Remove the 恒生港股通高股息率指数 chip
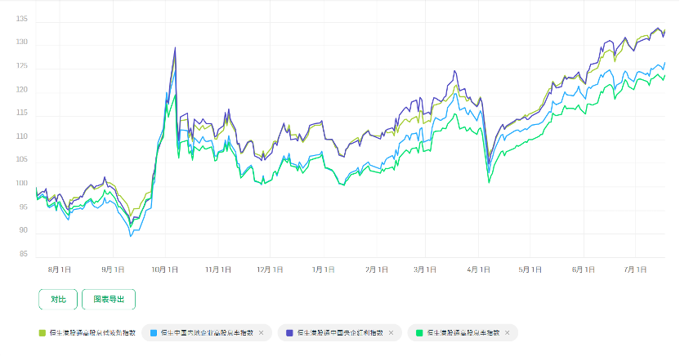The image size is (680, 356). click(508, 333)
